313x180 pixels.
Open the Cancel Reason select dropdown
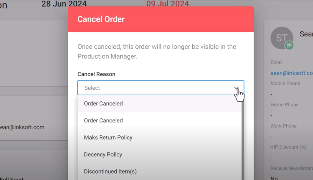[161, 88]
